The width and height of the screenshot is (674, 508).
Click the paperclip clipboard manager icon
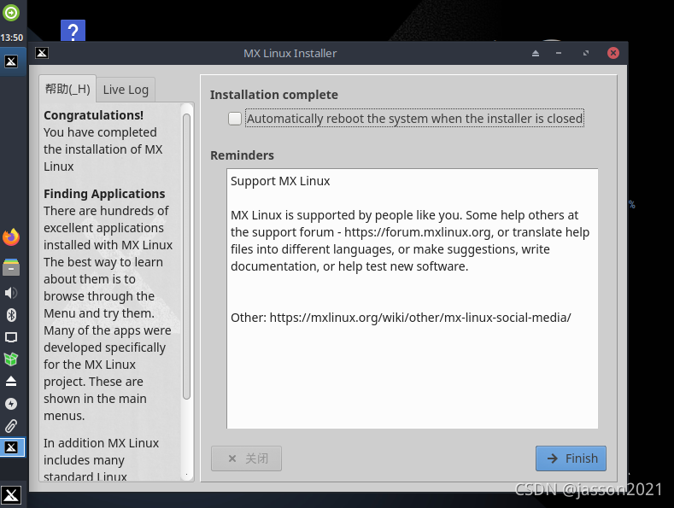tap(11, 426)
